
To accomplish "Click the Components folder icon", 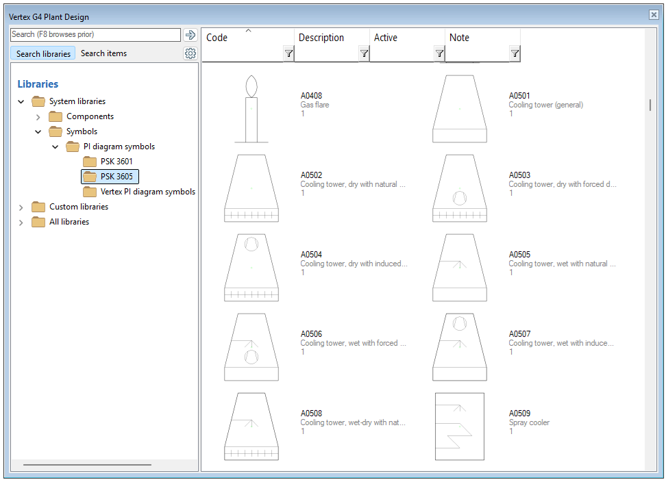I will (x=55, y=116).
